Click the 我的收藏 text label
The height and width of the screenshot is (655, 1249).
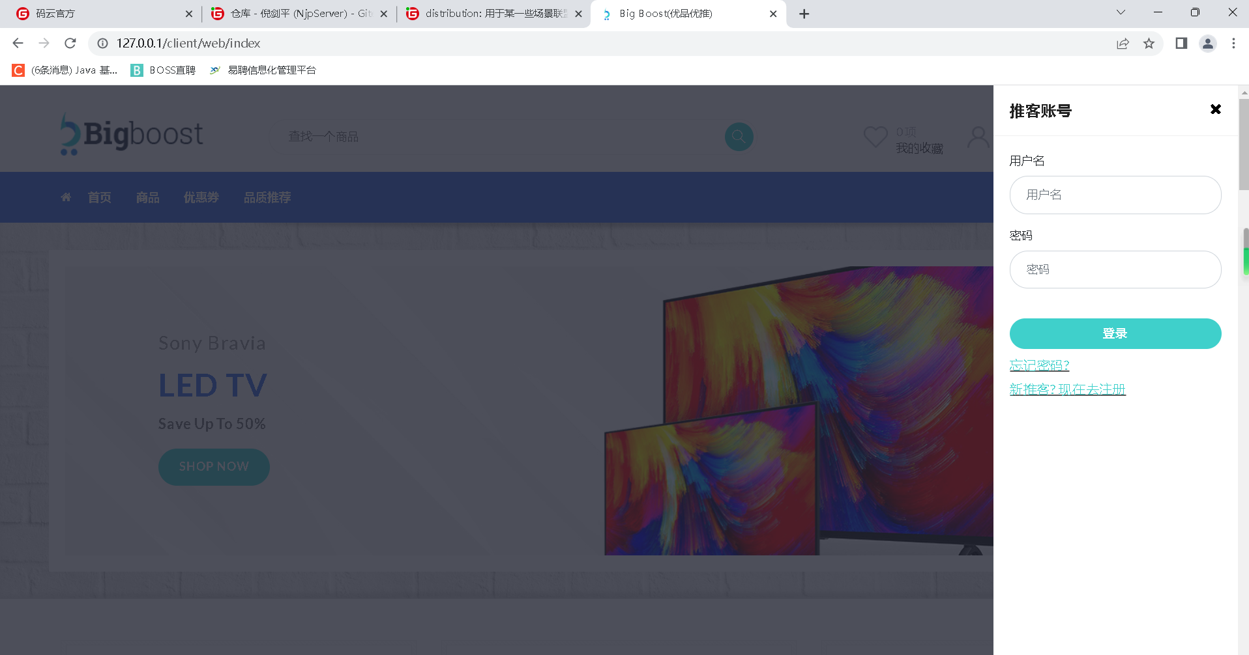pyautogui.click(x=919, y=148)
